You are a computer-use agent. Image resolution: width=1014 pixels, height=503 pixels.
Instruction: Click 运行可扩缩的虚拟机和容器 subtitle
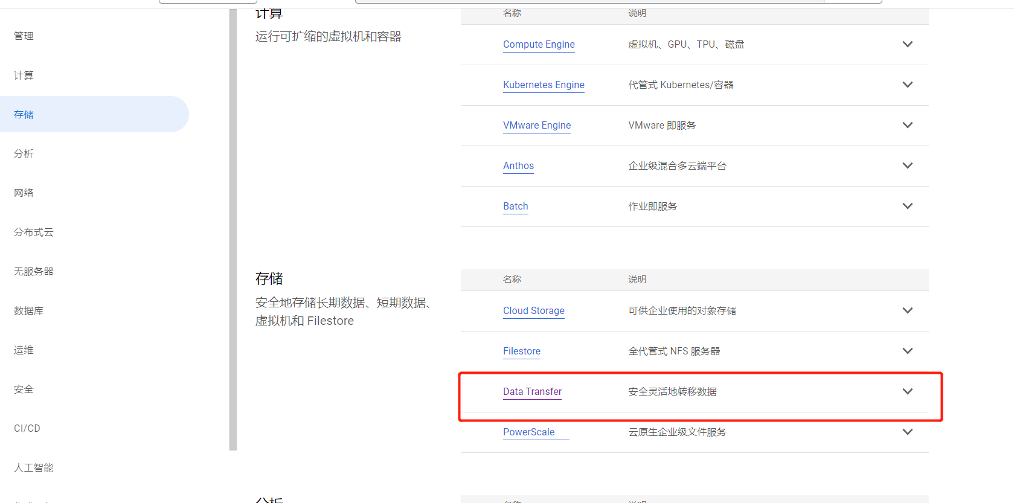[328, 36]
